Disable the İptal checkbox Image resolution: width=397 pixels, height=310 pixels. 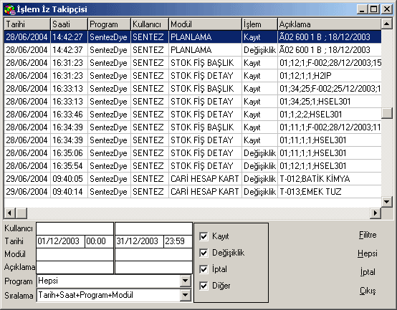[x=204, y=269]
